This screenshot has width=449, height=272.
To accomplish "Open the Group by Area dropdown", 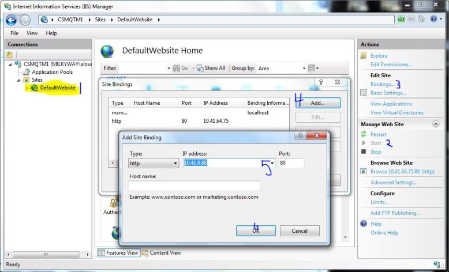I will click(x=304, y=68).
